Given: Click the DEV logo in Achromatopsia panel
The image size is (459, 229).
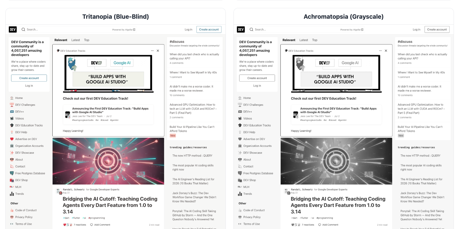Looking at the screenshot, I should click(x=241, y=29).
